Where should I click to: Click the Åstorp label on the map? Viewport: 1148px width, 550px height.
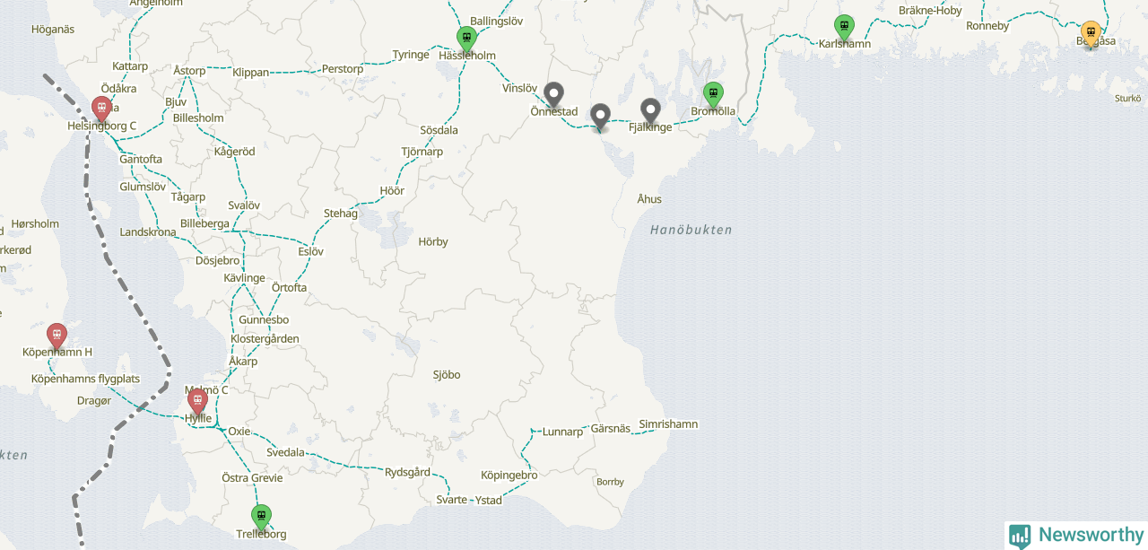coord(189,70)
